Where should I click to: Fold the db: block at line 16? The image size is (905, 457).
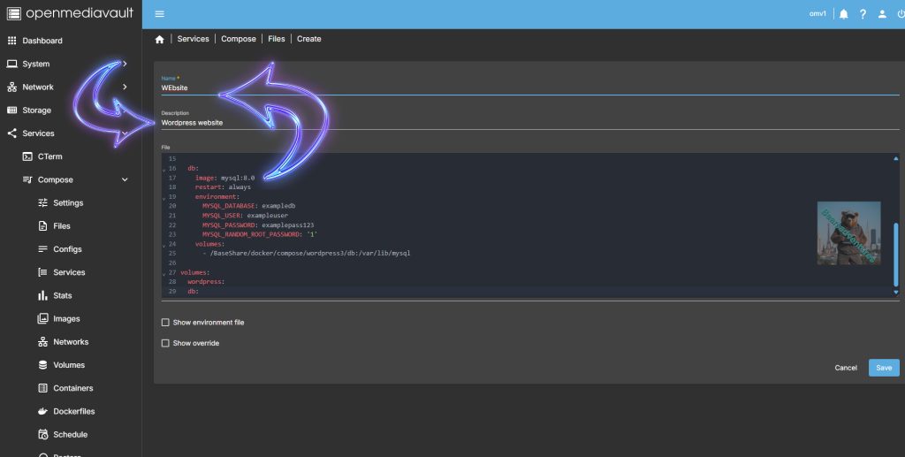pyautogui.click(x=164, y=170)
